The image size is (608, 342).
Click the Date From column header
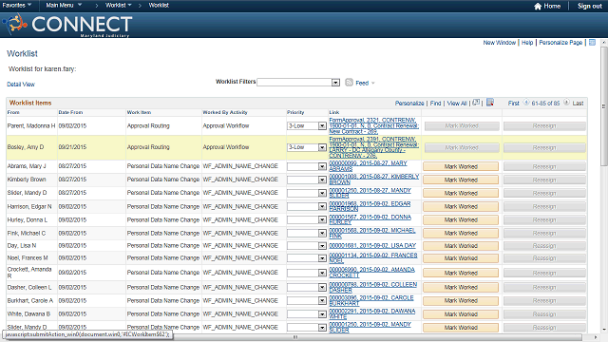point(70,112)
